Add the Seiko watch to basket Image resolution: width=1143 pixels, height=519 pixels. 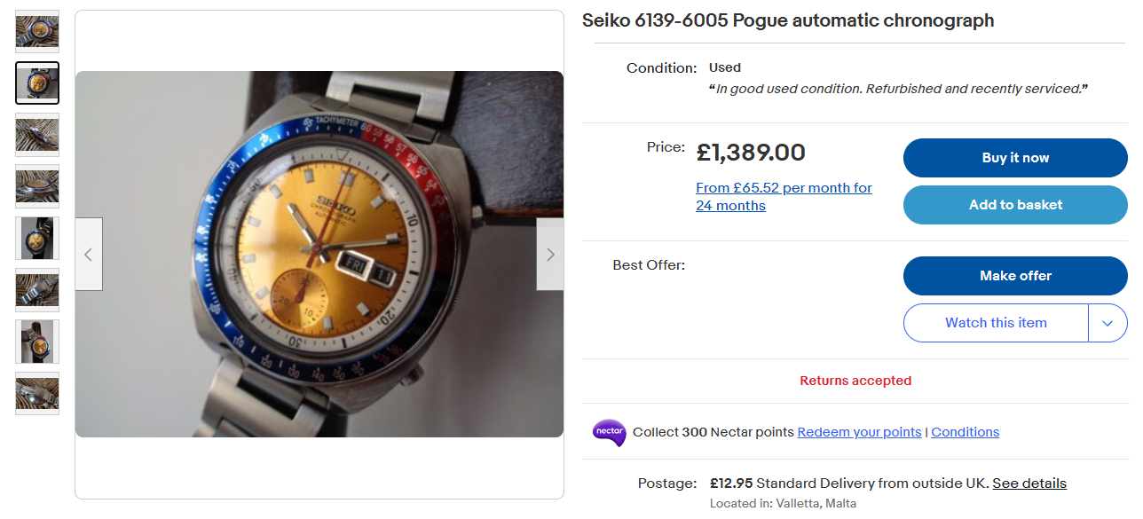1015,205
